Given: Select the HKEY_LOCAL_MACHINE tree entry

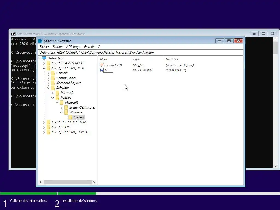Looking at the screenshot, I should click(x=69, y=122).
